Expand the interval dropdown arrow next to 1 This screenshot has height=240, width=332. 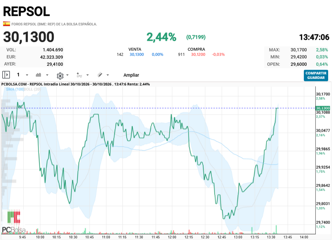click(27, 75)
